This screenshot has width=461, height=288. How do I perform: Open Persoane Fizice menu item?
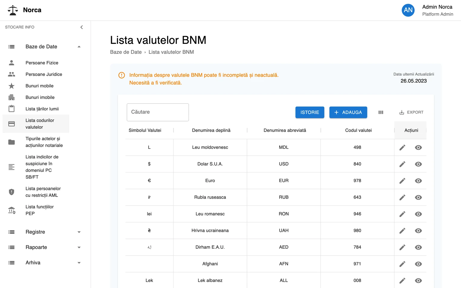[x=42, y=63]
